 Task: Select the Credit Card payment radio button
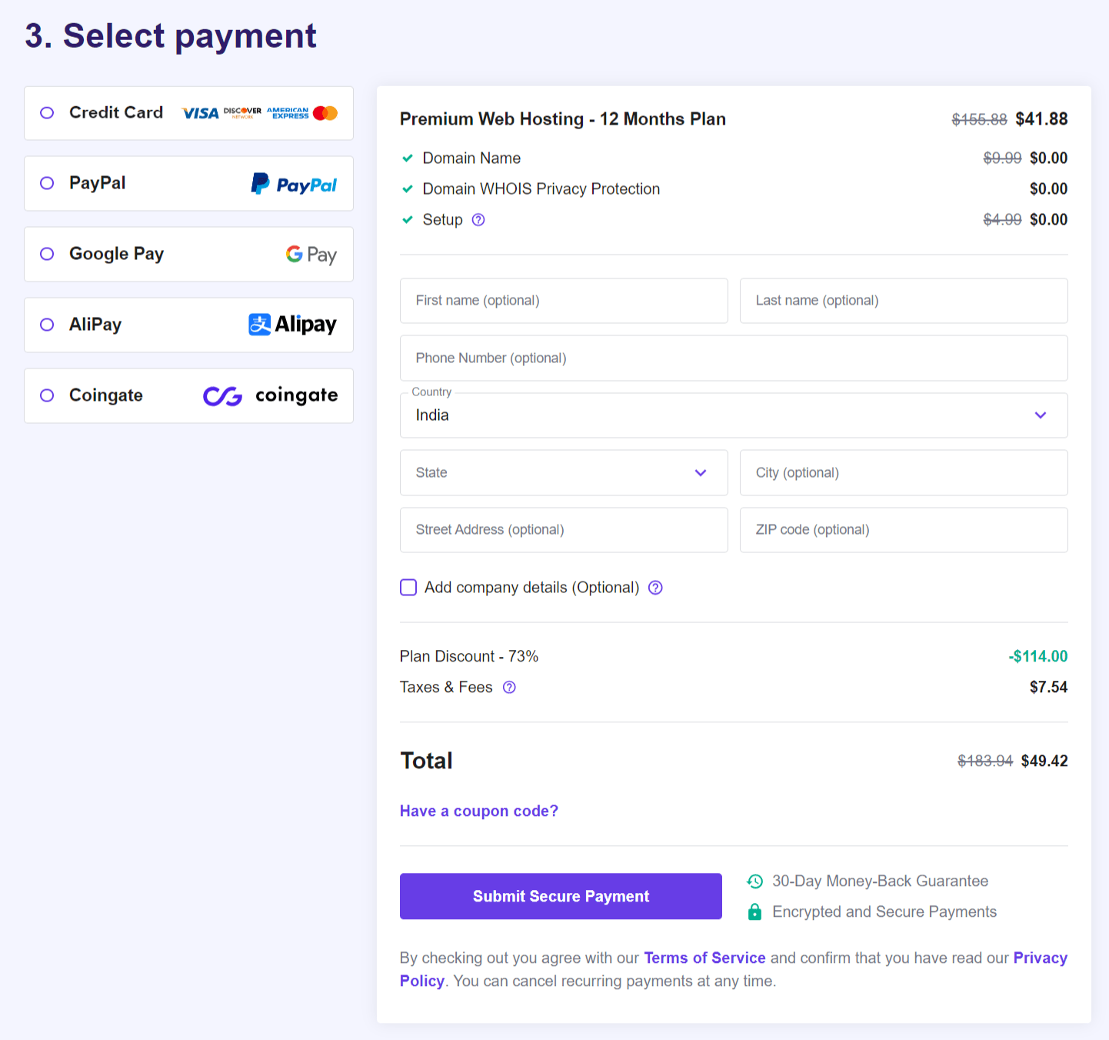pos(46,112)
